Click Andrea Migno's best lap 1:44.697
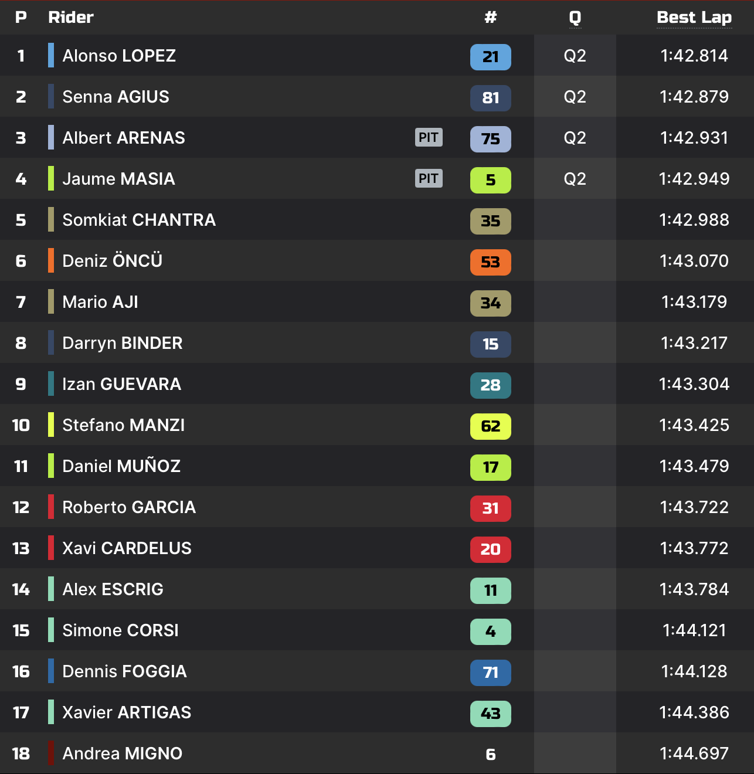The image size is (754, 774). click(694, 753)
